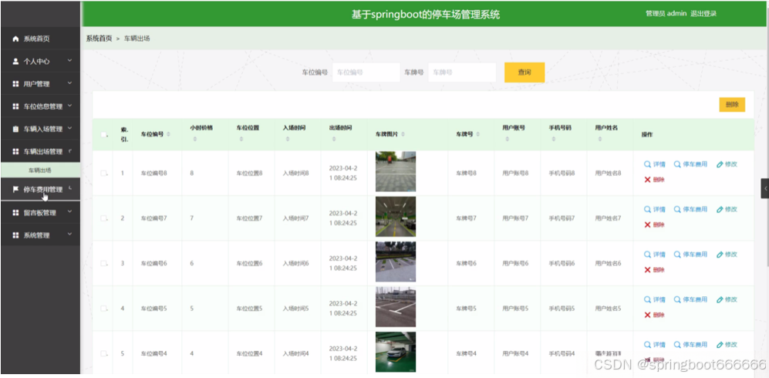Click the 修改 pencil icon in row 5
The height and width of the screenshot is (378, 769).
(x=720, y=345)
